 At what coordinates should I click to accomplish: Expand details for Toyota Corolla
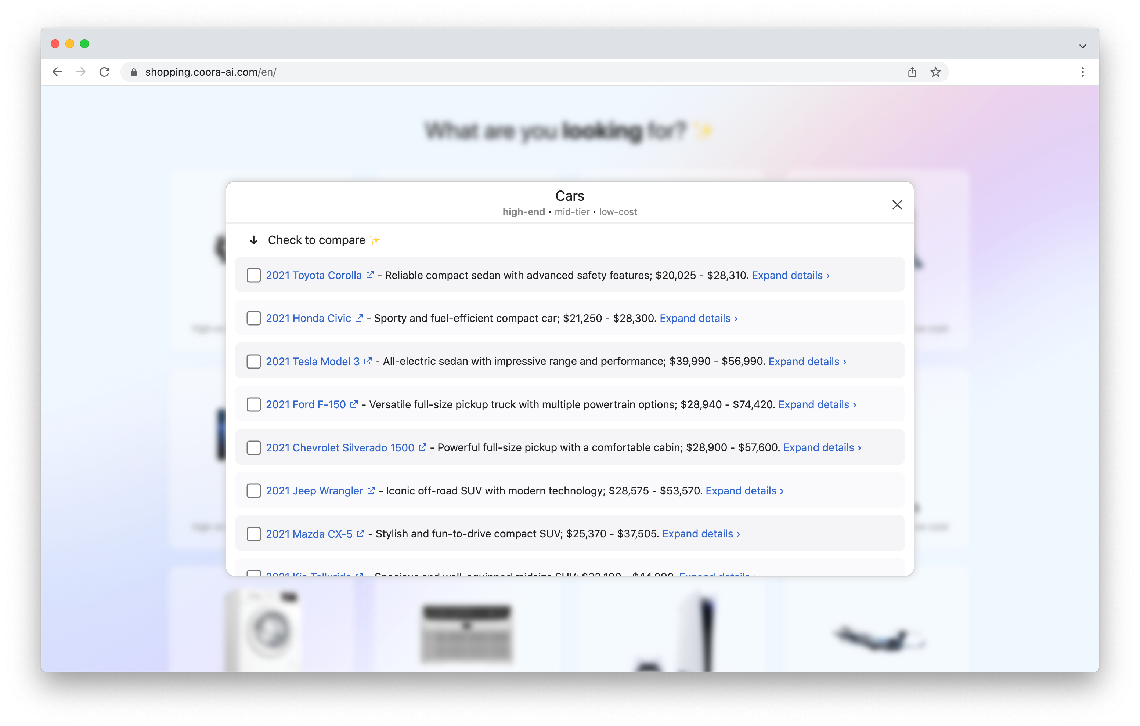click(790, 275)
